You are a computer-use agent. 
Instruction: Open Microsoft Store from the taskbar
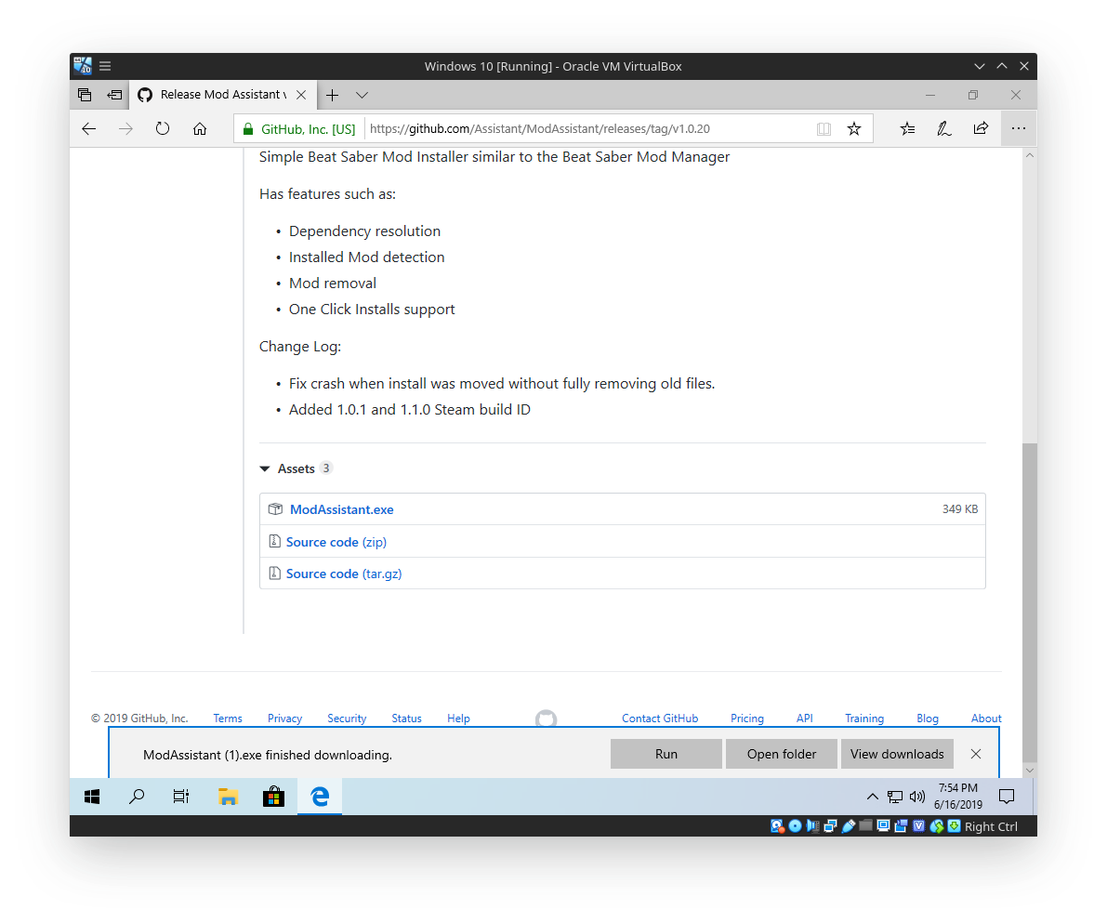tap(273, 797)
